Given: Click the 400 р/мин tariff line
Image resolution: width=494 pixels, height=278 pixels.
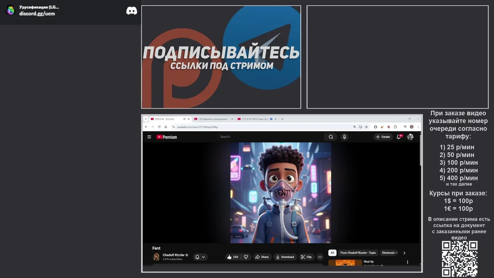Looking at the screenshot, I should tap(458, 178).
